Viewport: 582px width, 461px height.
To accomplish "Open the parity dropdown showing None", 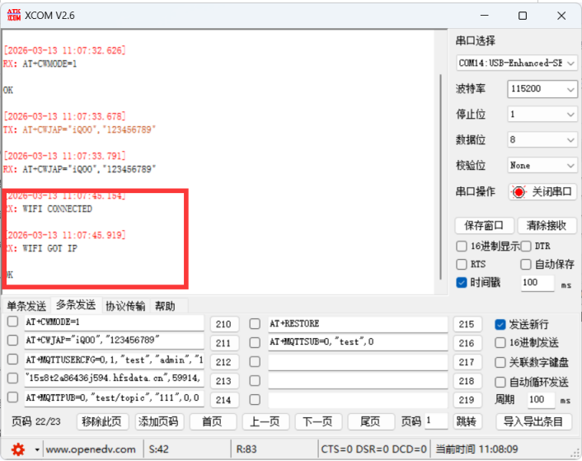I will (542, 166).
